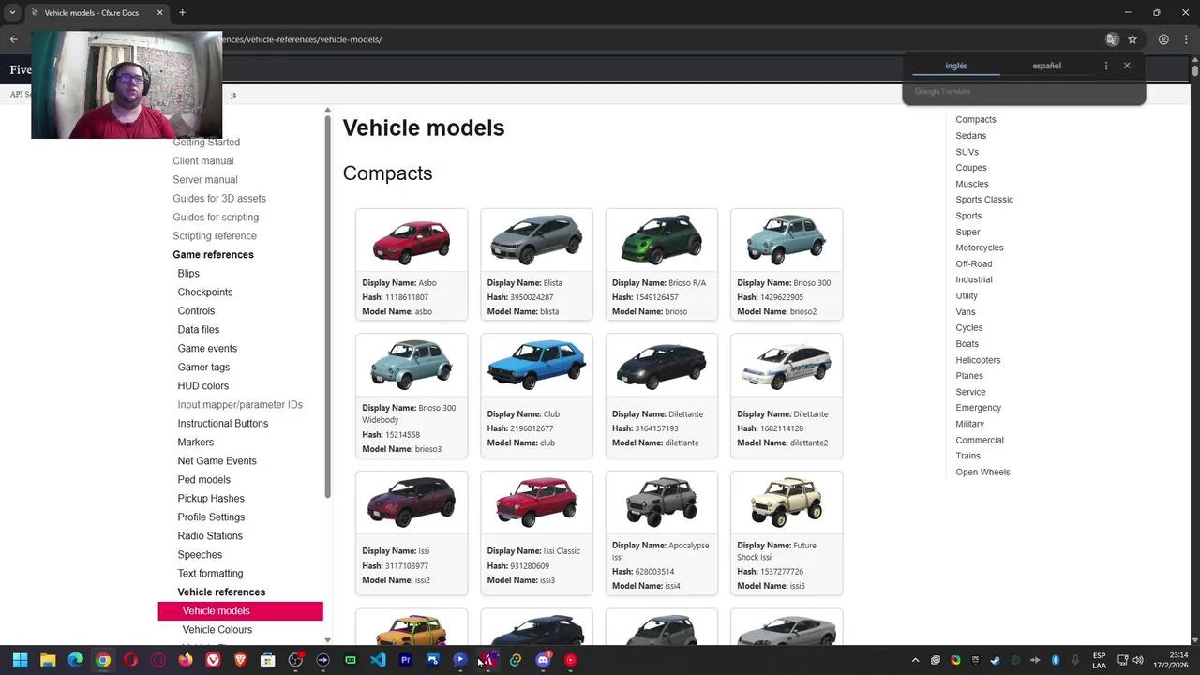The height and width of the screenshot is (675, 1200).
Task: Click the Asbo car thumbnail
Action: pos(412,242)
